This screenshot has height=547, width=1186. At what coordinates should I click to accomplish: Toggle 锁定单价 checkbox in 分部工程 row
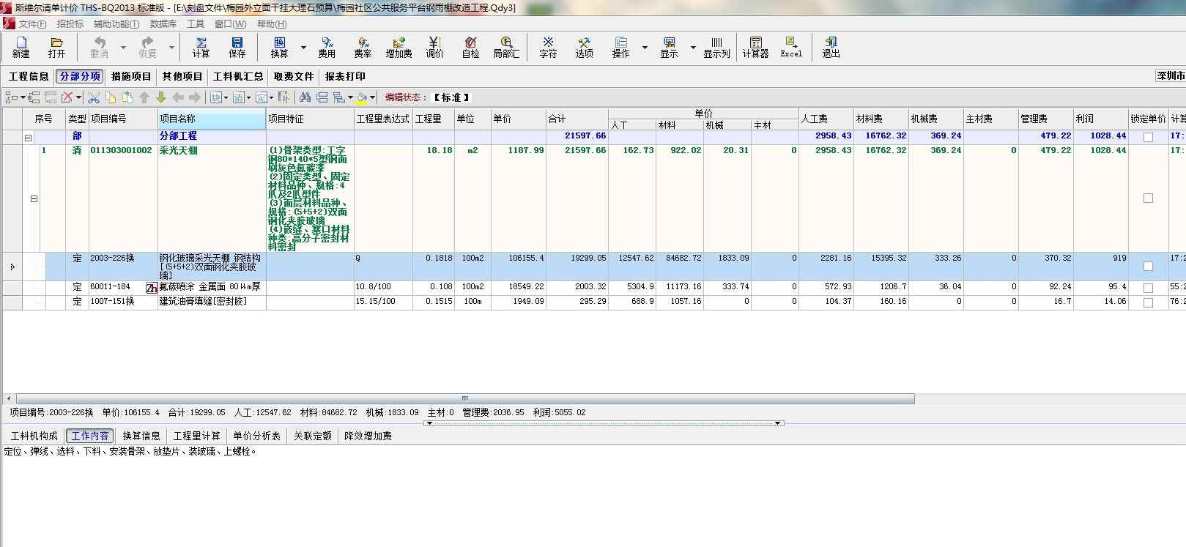(x=1148, y=137)
